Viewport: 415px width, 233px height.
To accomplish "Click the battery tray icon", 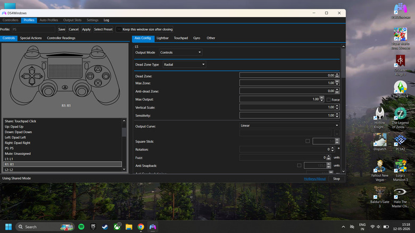I will click(x=386, y=227).
